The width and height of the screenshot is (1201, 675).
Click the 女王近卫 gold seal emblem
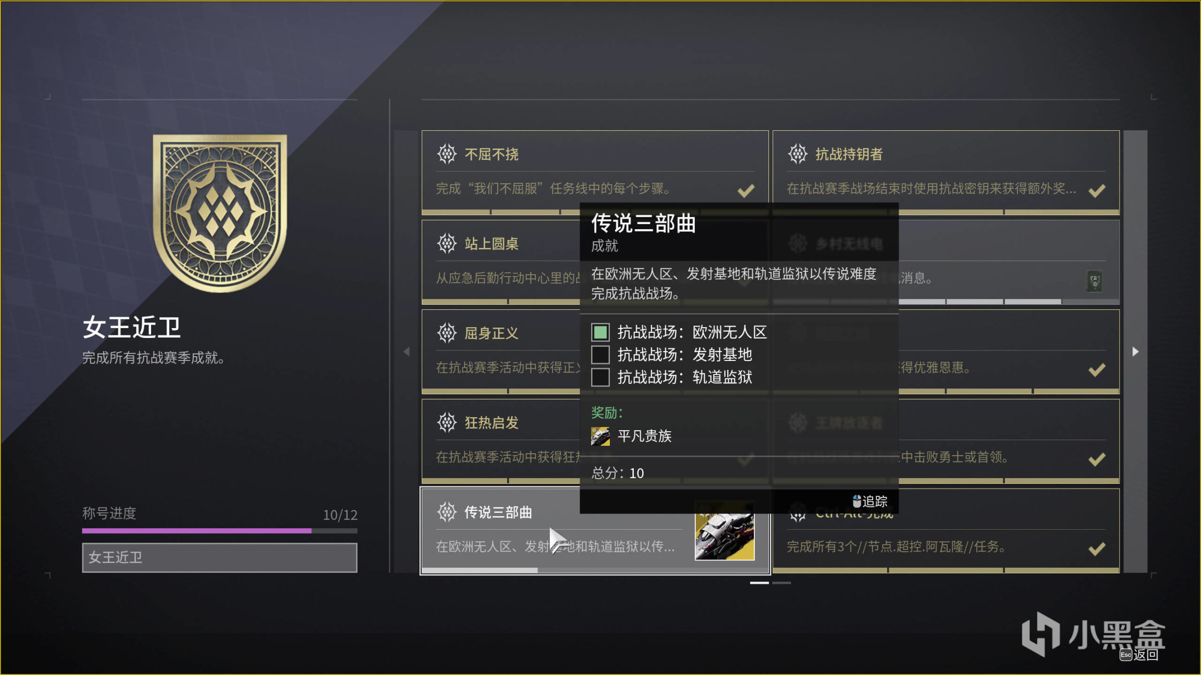click(219, 214)
